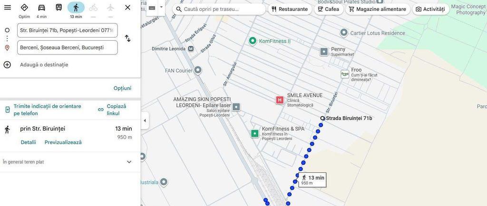This screenshot has height=206, width=487.
Task: Filter by Magazine alimentare chip
Action: pos(377,9)
